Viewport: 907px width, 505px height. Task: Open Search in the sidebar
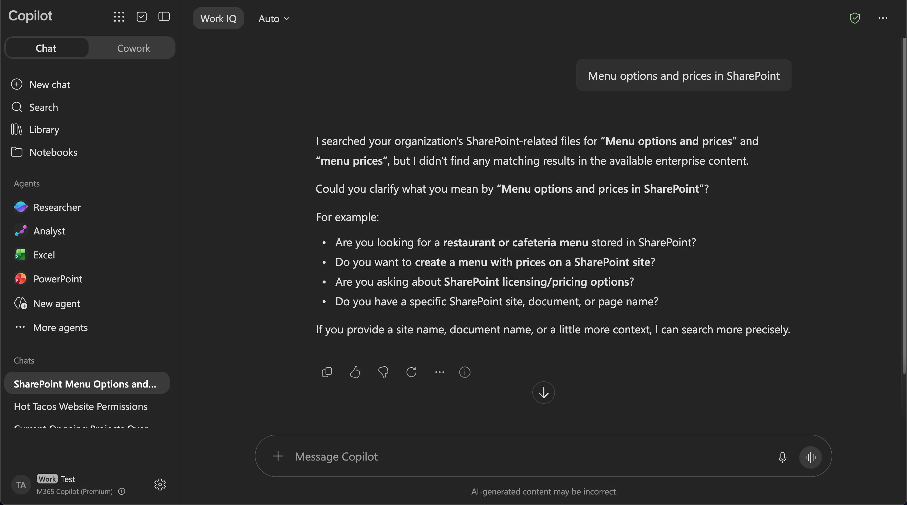pyautogui.click(x=35, y=107)
